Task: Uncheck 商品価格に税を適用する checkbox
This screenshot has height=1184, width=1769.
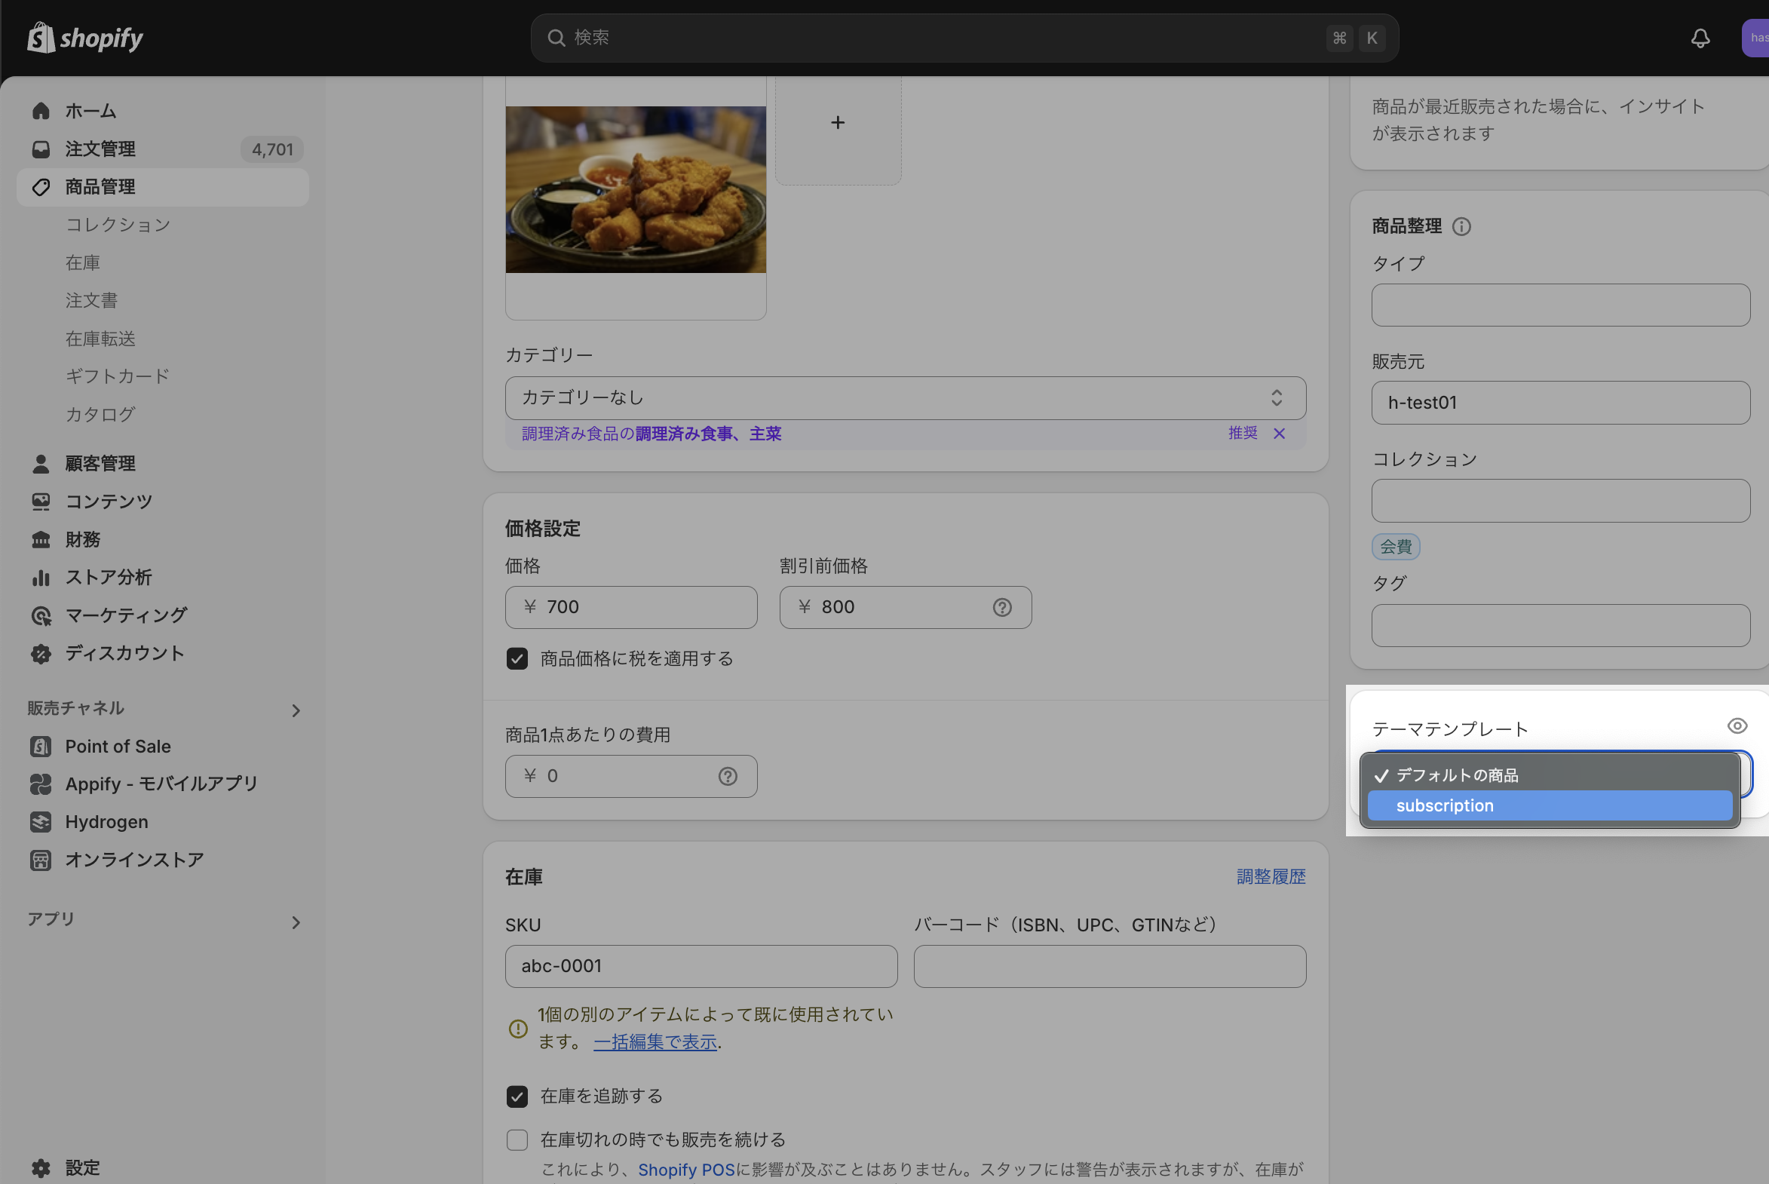Action: (x=517, y=658)
